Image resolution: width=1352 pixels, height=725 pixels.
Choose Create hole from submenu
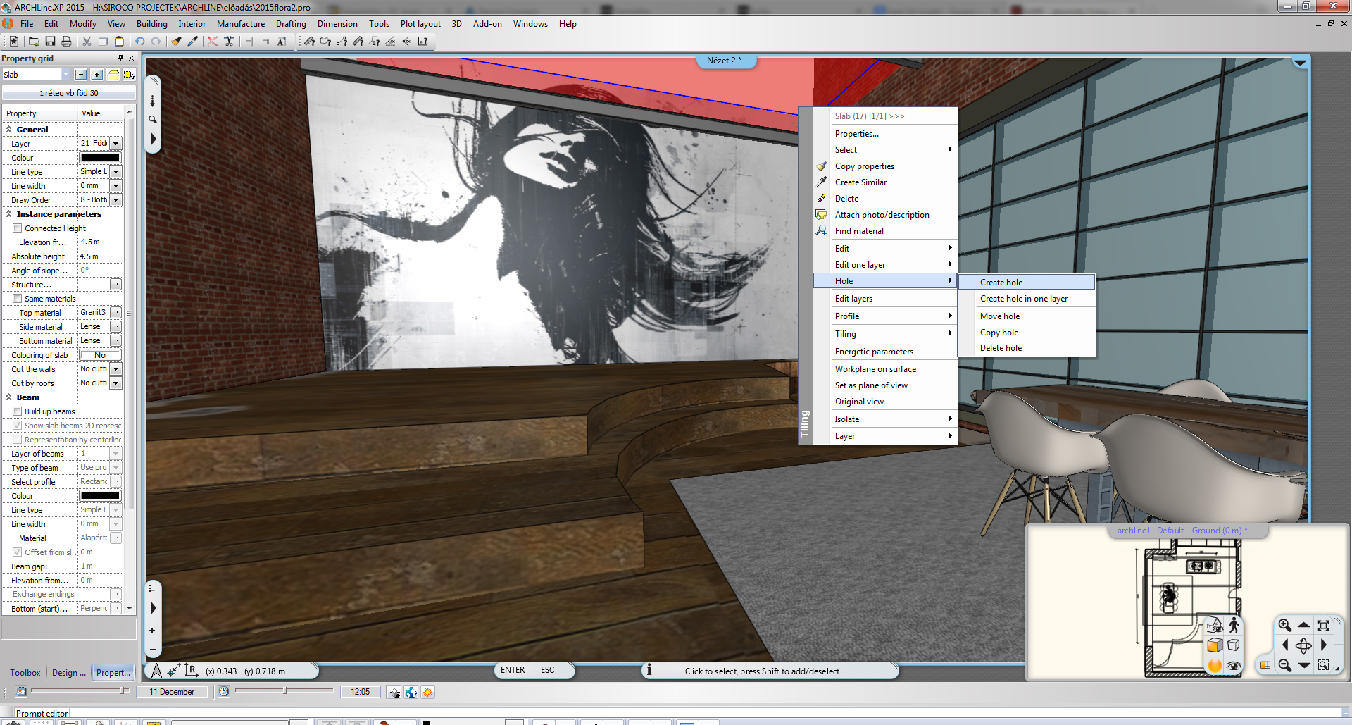1026,282
